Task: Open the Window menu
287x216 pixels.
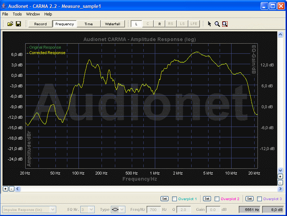Action: pyautogui.click(x=33, y=14)
